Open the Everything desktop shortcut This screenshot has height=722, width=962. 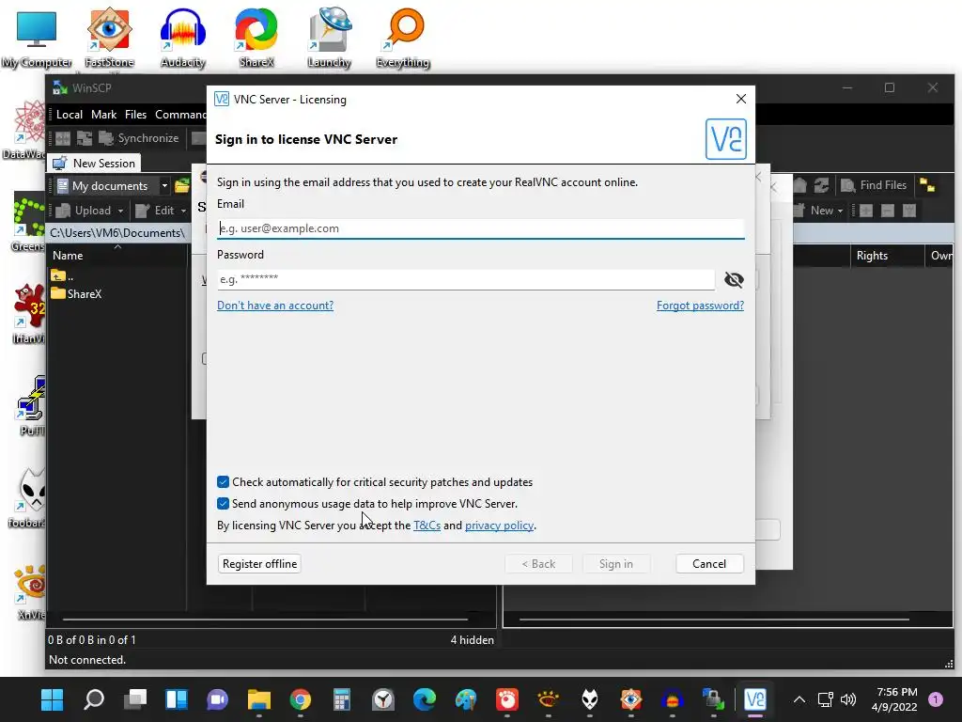402,38
